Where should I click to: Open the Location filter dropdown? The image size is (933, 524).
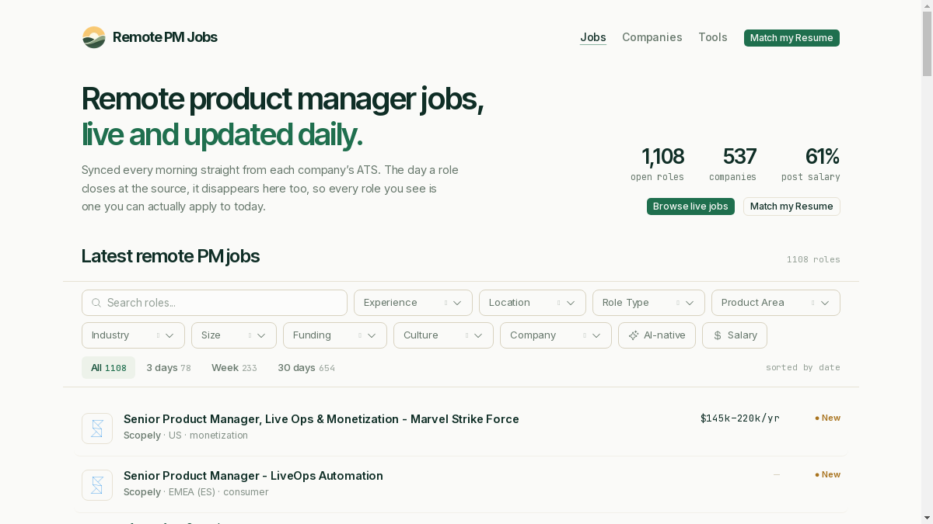click(533, 303)
